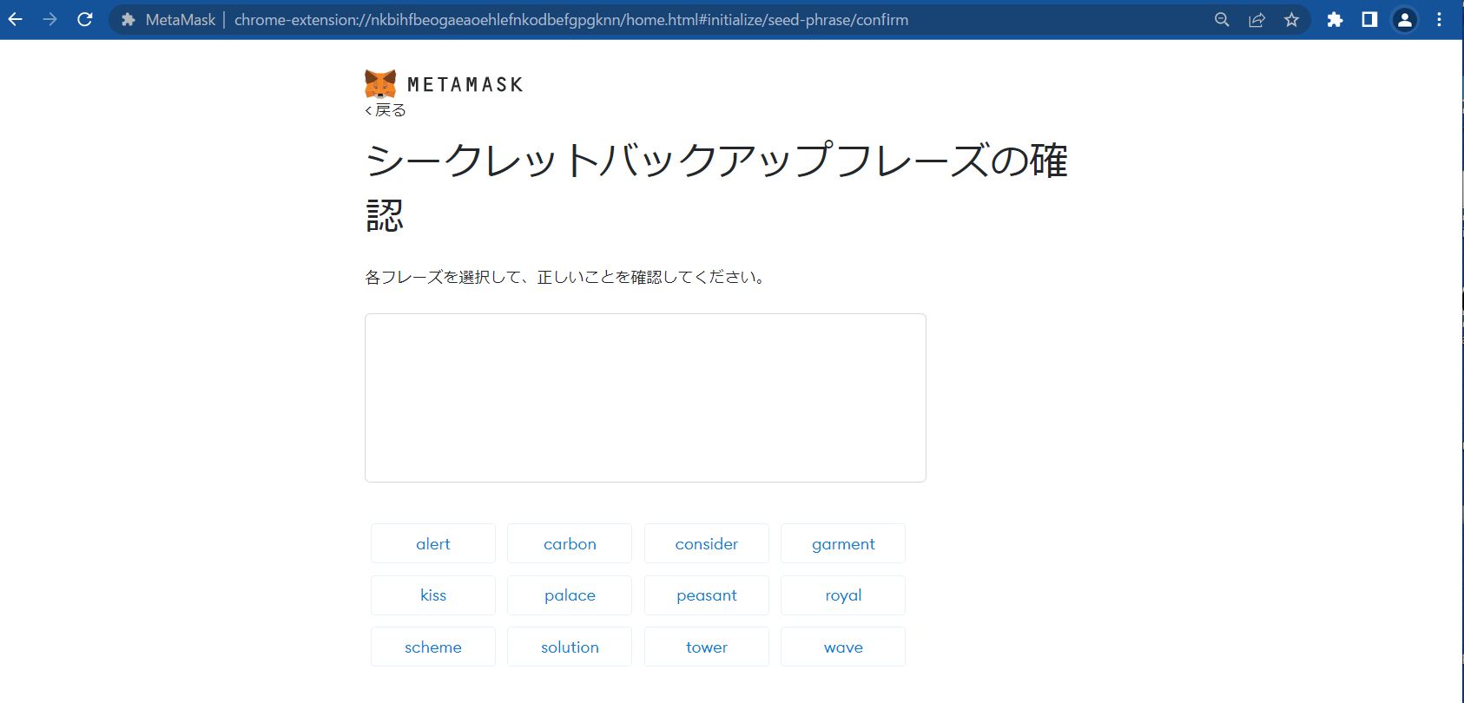Click the heading シークレットバックアップフレーズの確認
The image size is (1464, 703).
click(x=716, y=187)
